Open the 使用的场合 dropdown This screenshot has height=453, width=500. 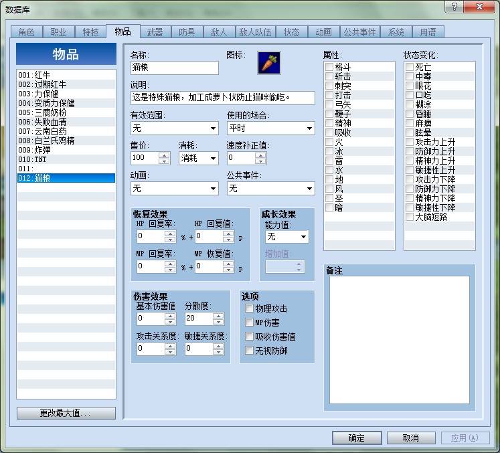coord(270,128)
